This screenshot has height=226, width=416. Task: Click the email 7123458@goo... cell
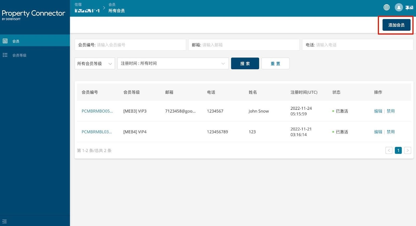(x=180, y=111)
